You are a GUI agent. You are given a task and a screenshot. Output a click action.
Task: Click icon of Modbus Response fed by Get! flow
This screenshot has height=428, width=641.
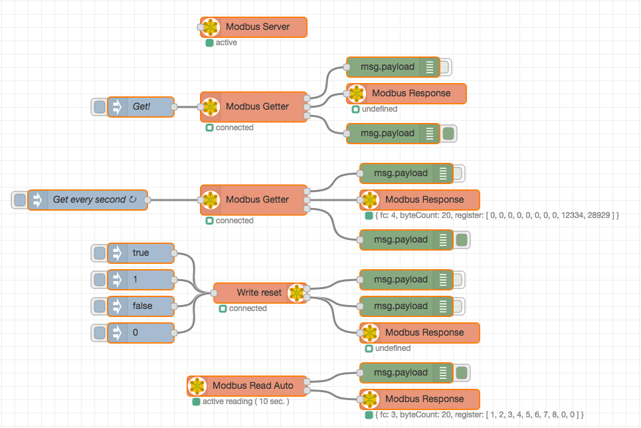[357, 94]
